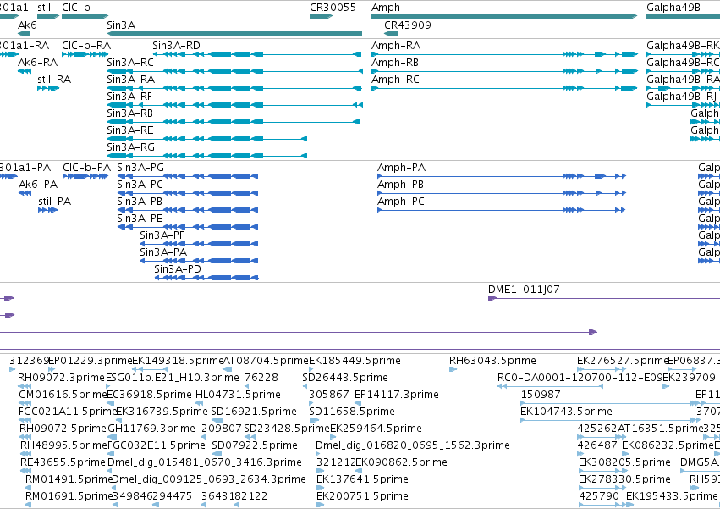Open EST EK195433.5prime label
Viewport: 720px width, 509px height.
(671, 497)
